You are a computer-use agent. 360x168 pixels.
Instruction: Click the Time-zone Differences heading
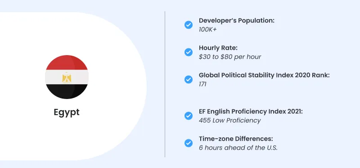coord(236,139)
